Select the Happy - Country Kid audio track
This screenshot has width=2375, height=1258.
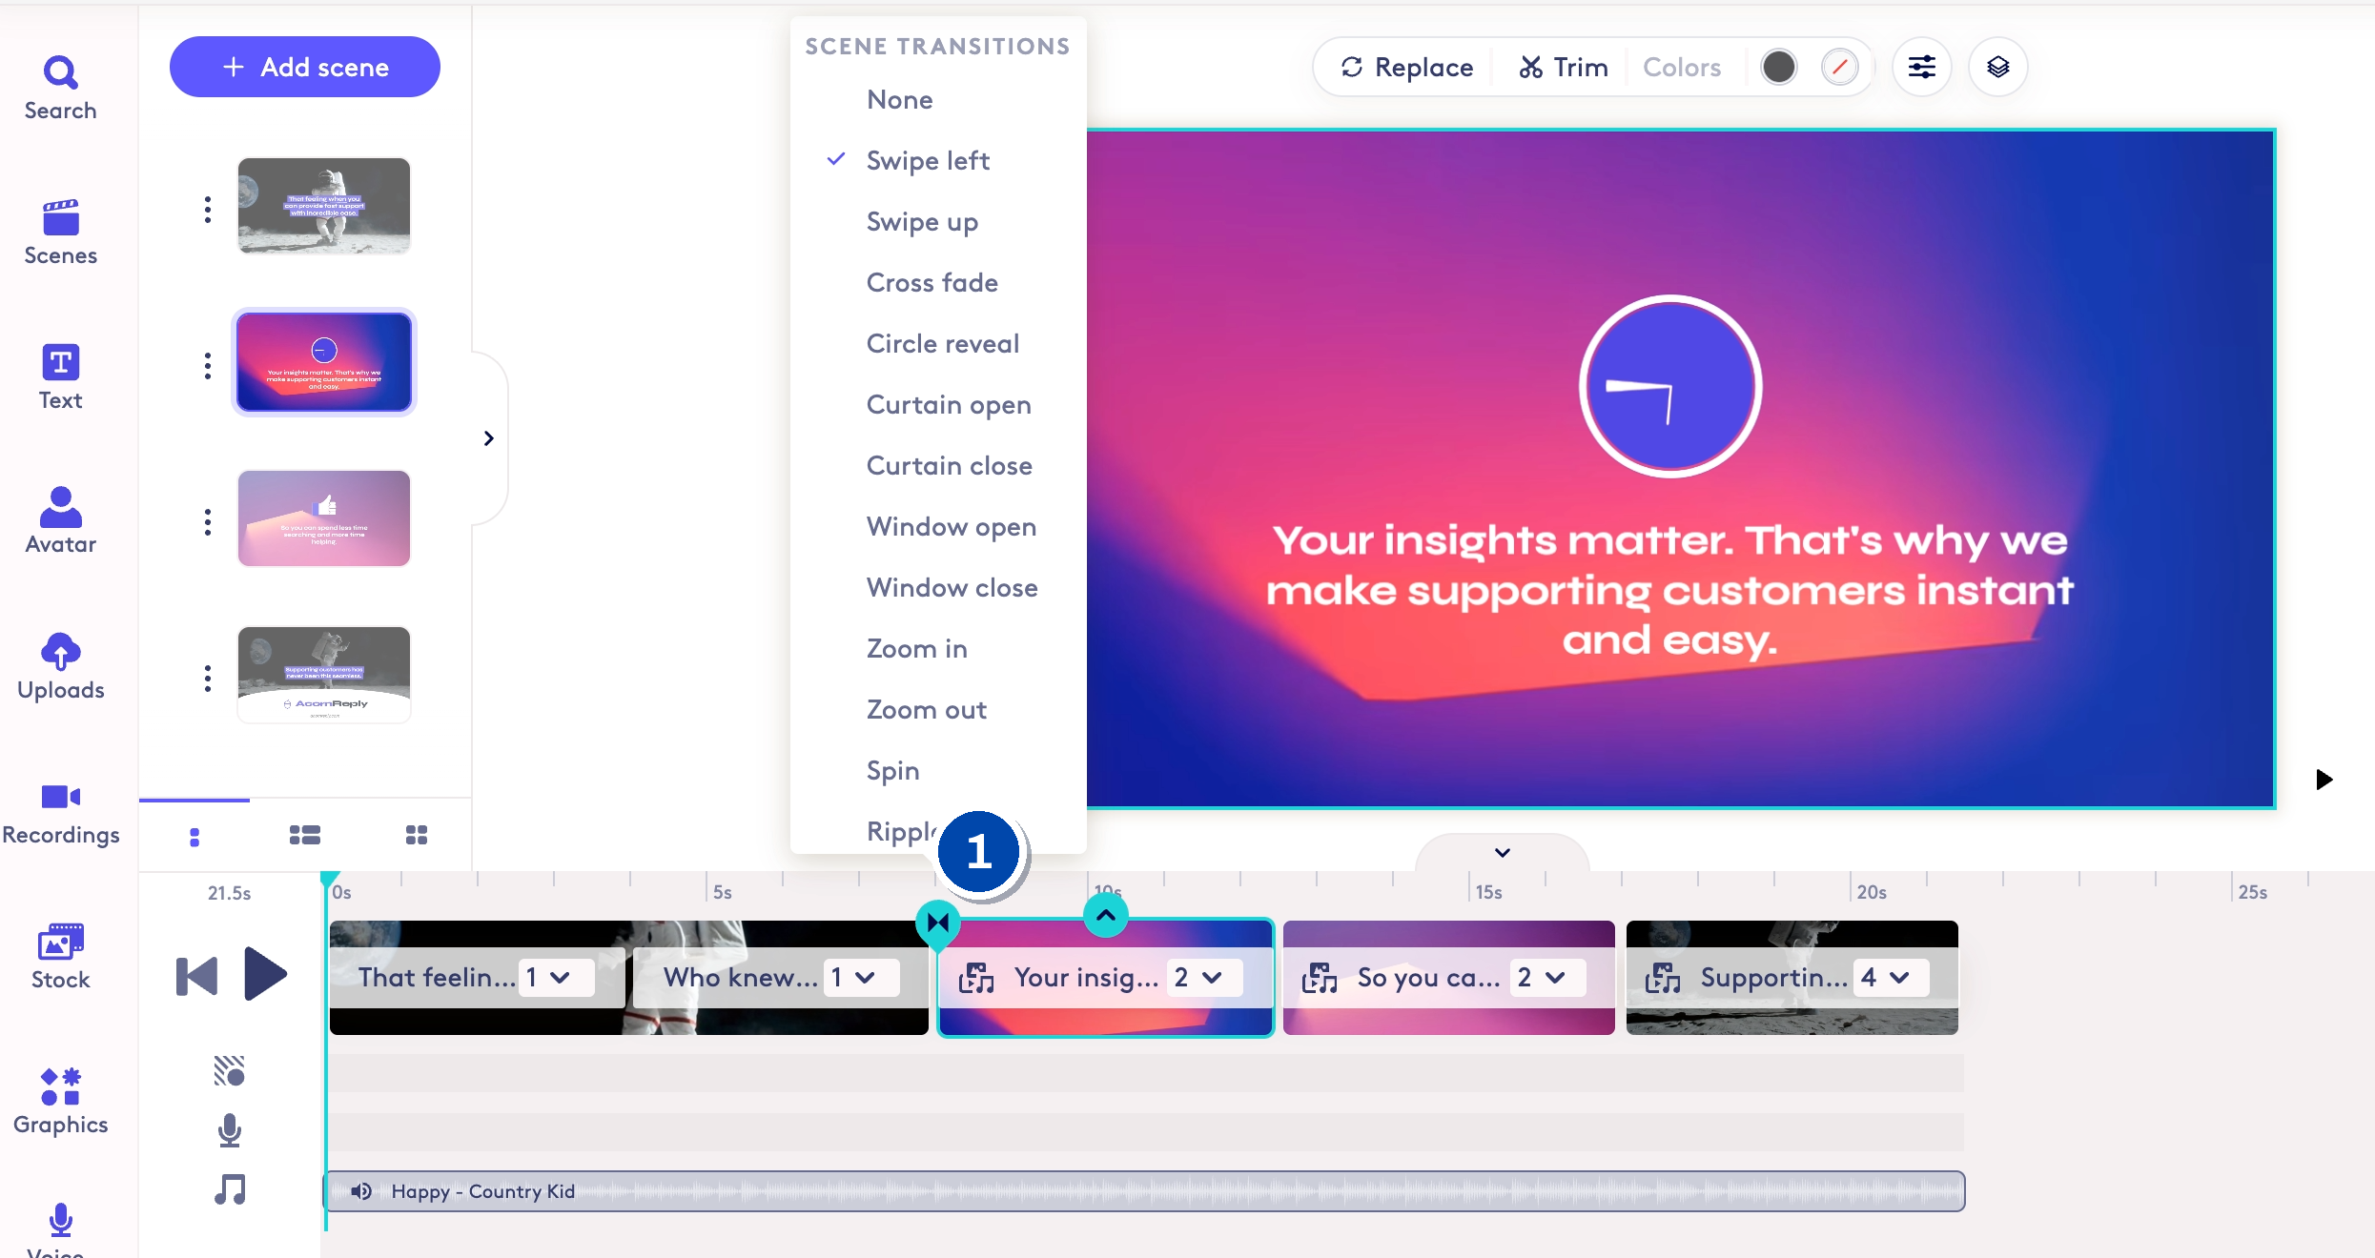pos(1144,1191)
